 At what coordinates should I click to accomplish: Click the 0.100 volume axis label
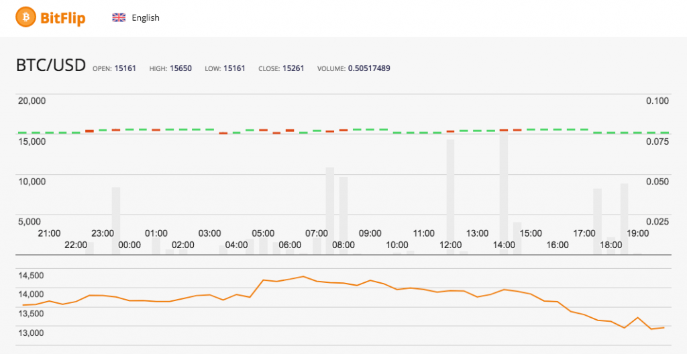pos(657,101)
